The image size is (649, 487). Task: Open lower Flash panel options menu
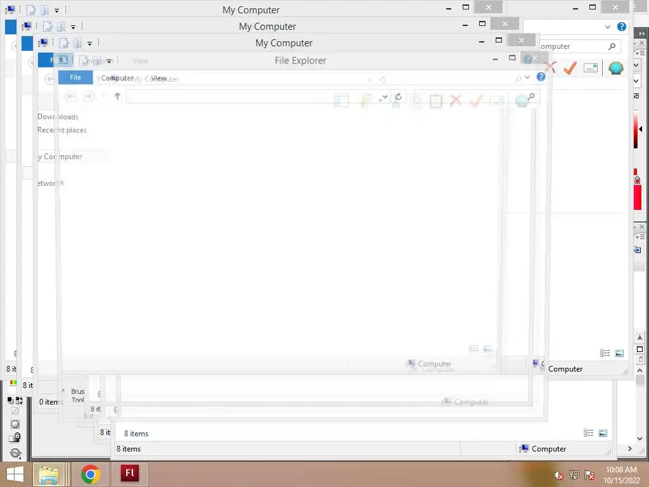pos(639,237)
